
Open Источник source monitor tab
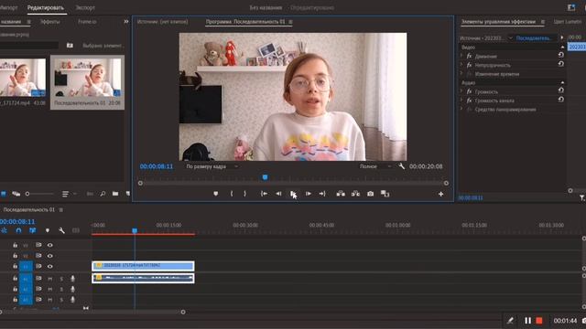[163, 22]
